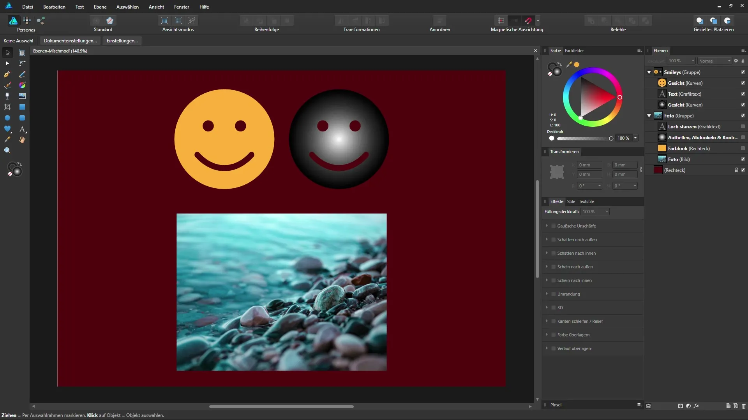Viewport: 748px width, 420px height.
Task: Click the Deckkraft opacity slider handle
Action: pyautogui.click(x=611, y=138)
